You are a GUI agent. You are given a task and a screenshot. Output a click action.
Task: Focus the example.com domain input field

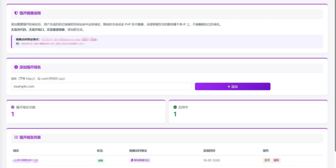[x=101, y=87]
